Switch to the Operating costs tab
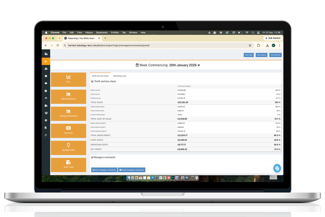The width and height of the screenshot is (325, 217). pyautogui.click(x=120, y=76)
